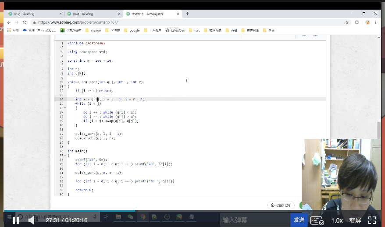Click the page vertical scrollbar thumb
The image size is (385, 227).
point(379,130)
